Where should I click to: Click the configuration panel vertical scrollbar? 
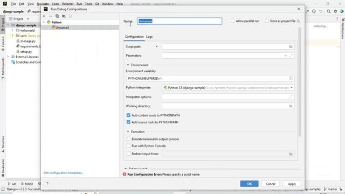click(x=300, y=82)
